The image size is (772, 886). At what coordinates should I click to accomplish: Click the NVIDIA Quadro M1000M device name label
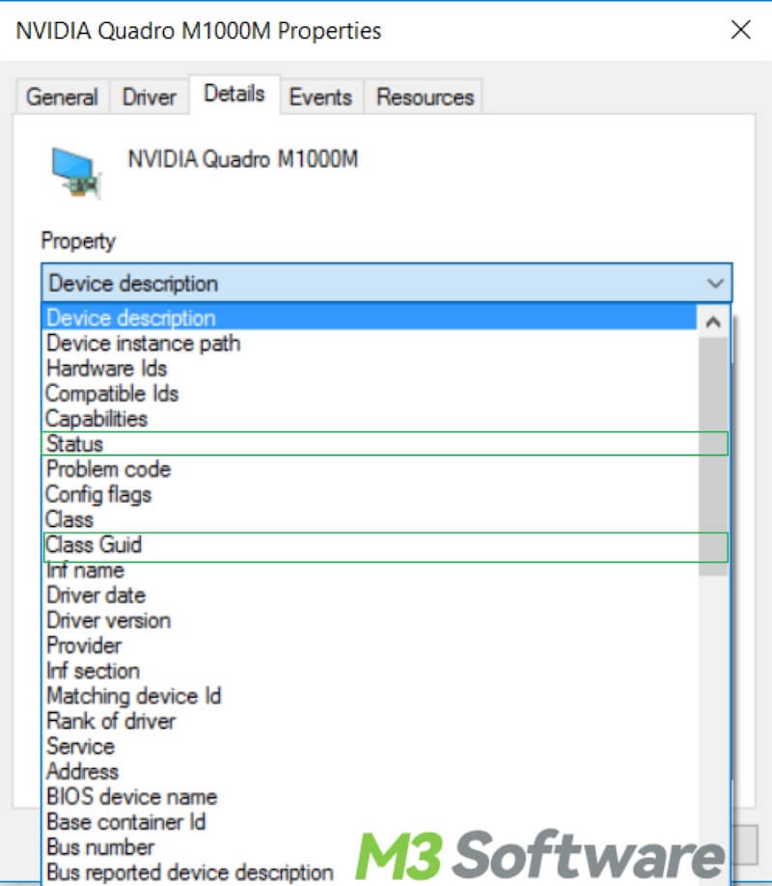point(243,159)
